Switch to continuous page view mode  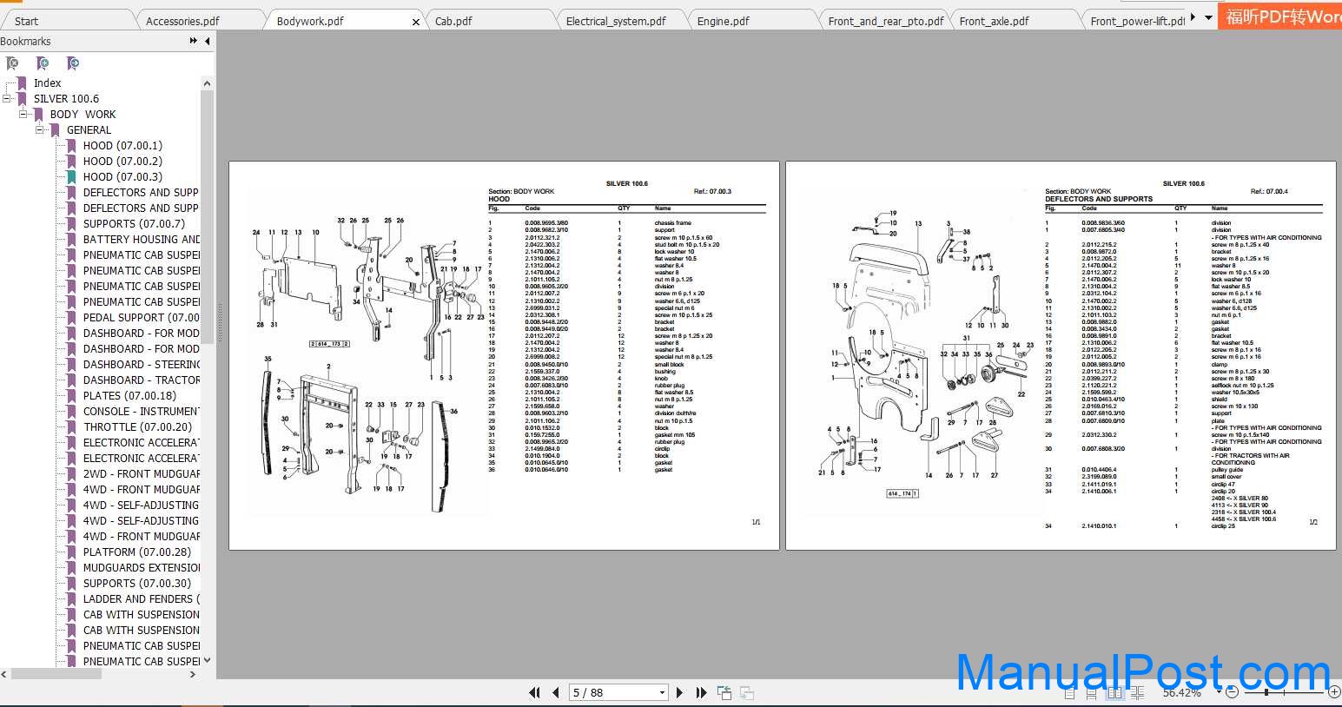click(1093, 693)
